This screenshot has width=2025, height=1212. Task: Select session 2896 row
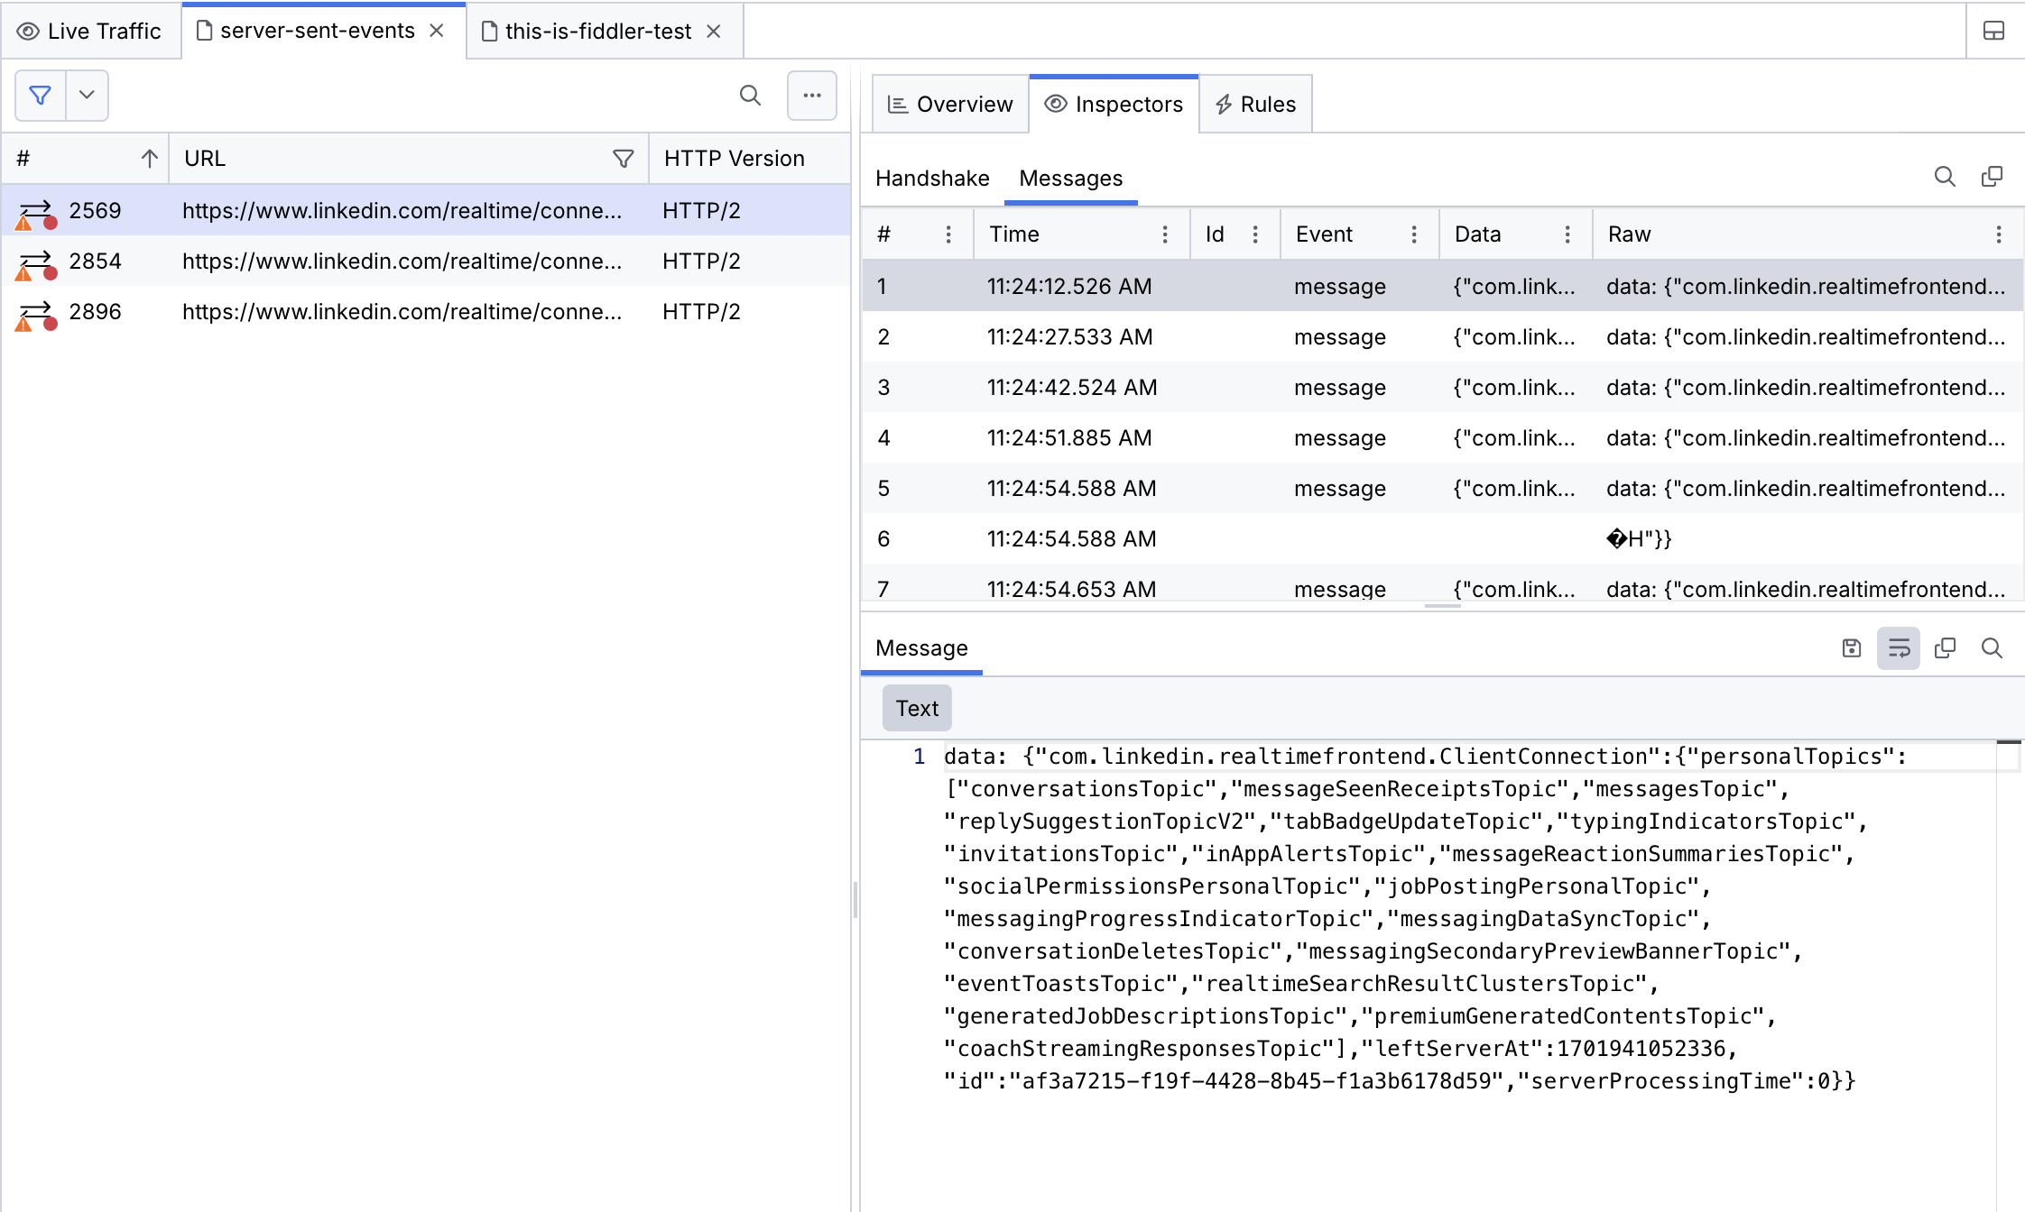[426, 311]
